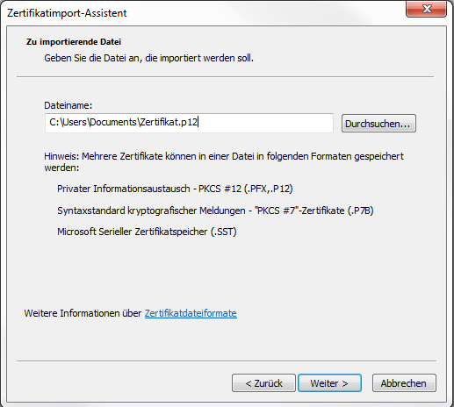Screen dimensions: 454x407
Task: Continue with the Weiter button
Action: coord(329,383)
